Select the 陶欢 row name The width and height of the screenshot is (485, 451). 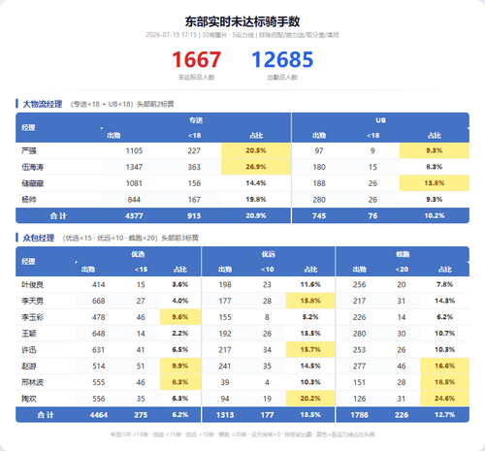pos(29,399)
